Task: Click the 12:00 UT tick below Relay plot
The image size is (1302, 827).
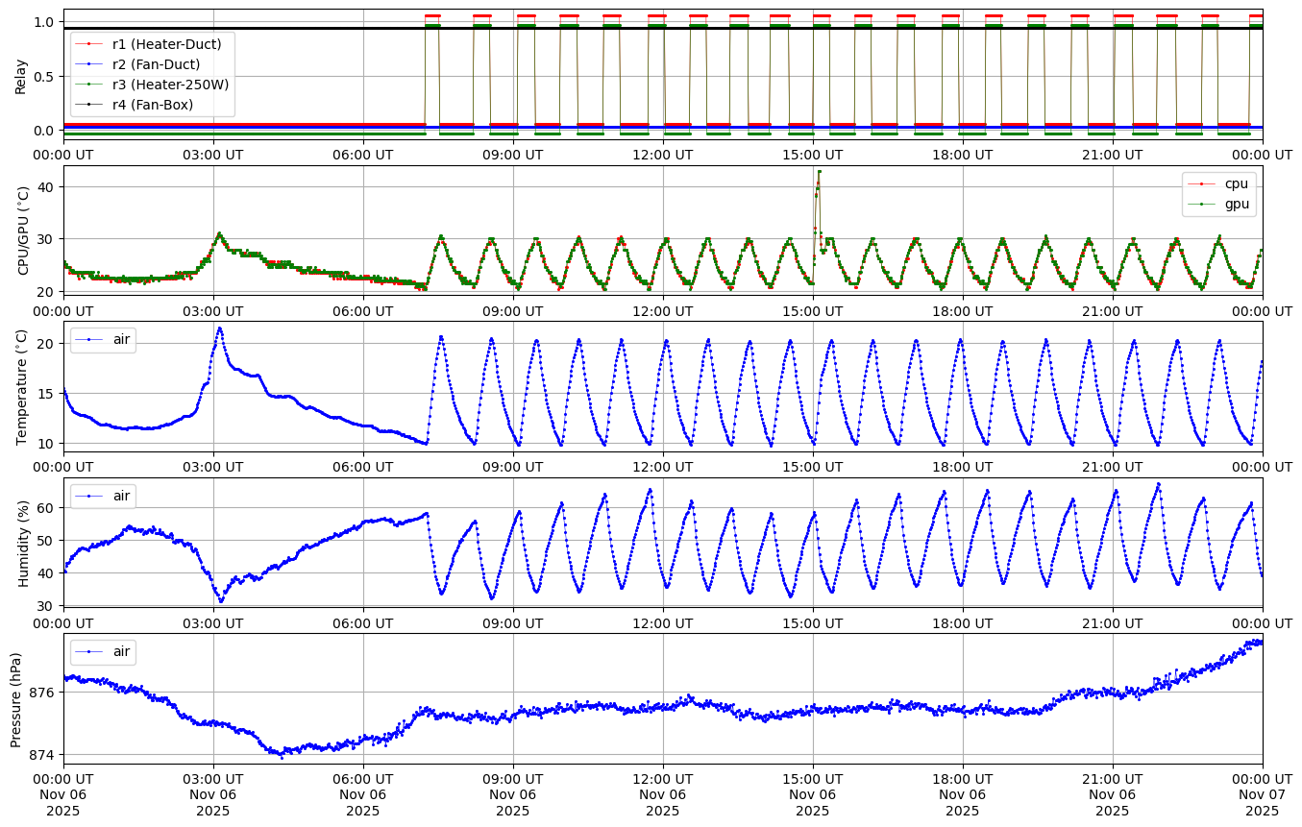Action: (663, 154)
